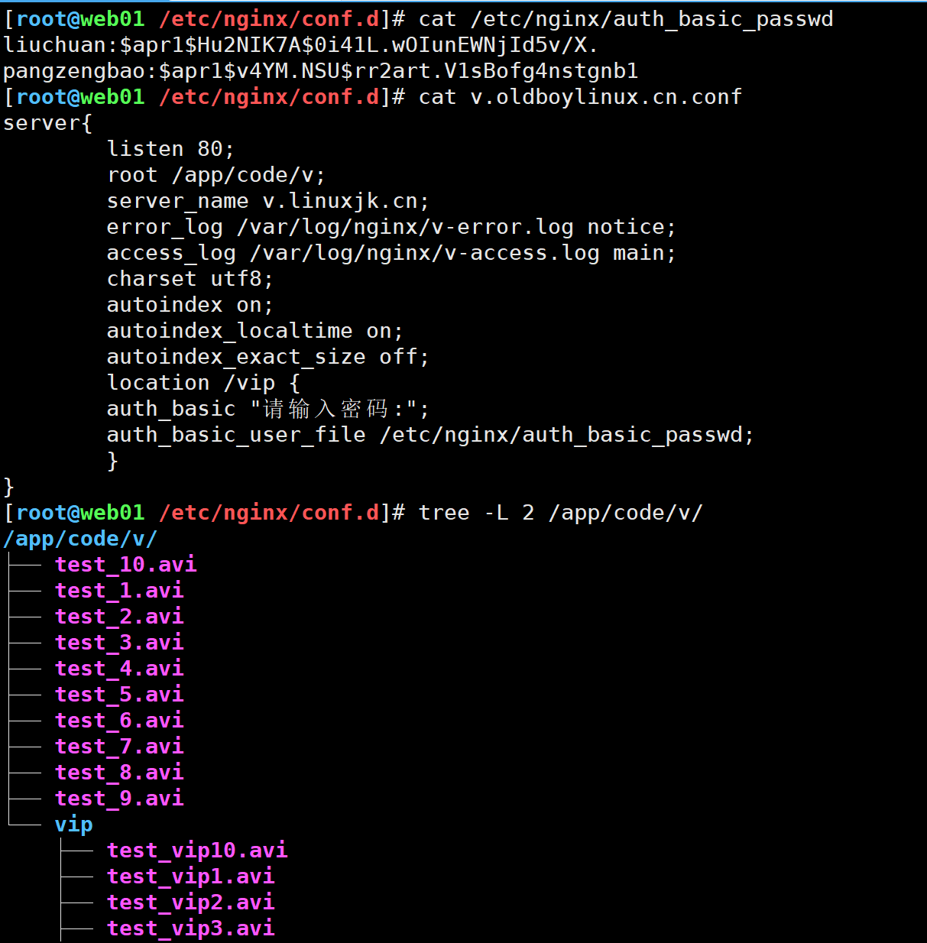
Task: Click the error_log notice config line
Action: point(391,227)
